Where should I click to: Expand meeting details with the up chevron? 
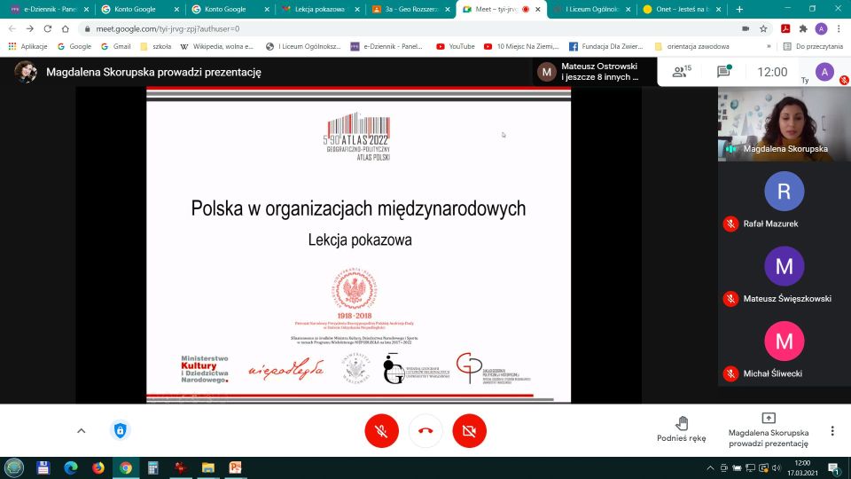[x=81, y=431]
